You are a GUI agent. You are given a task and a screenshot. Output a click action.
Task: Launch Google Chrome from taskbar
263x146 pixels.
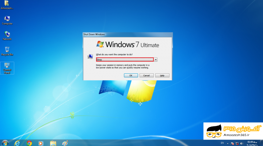pos(29,143)
